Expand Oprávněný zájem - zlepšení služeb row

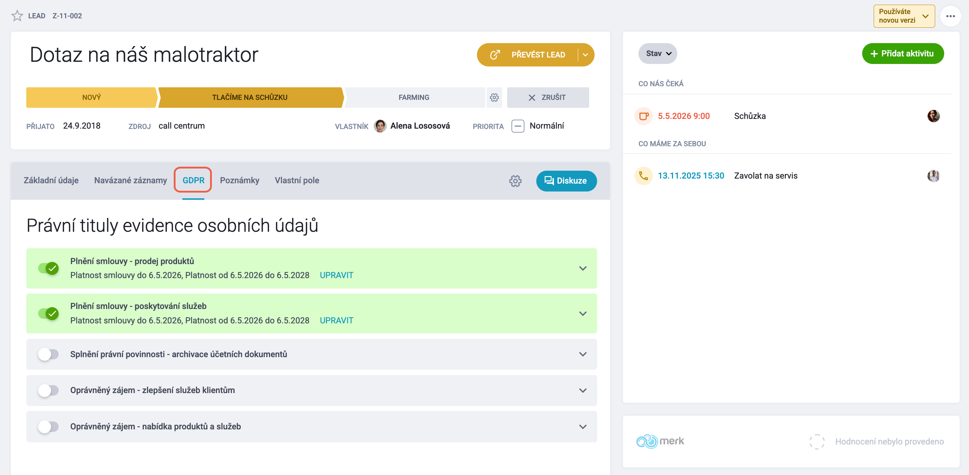(583, 391)
